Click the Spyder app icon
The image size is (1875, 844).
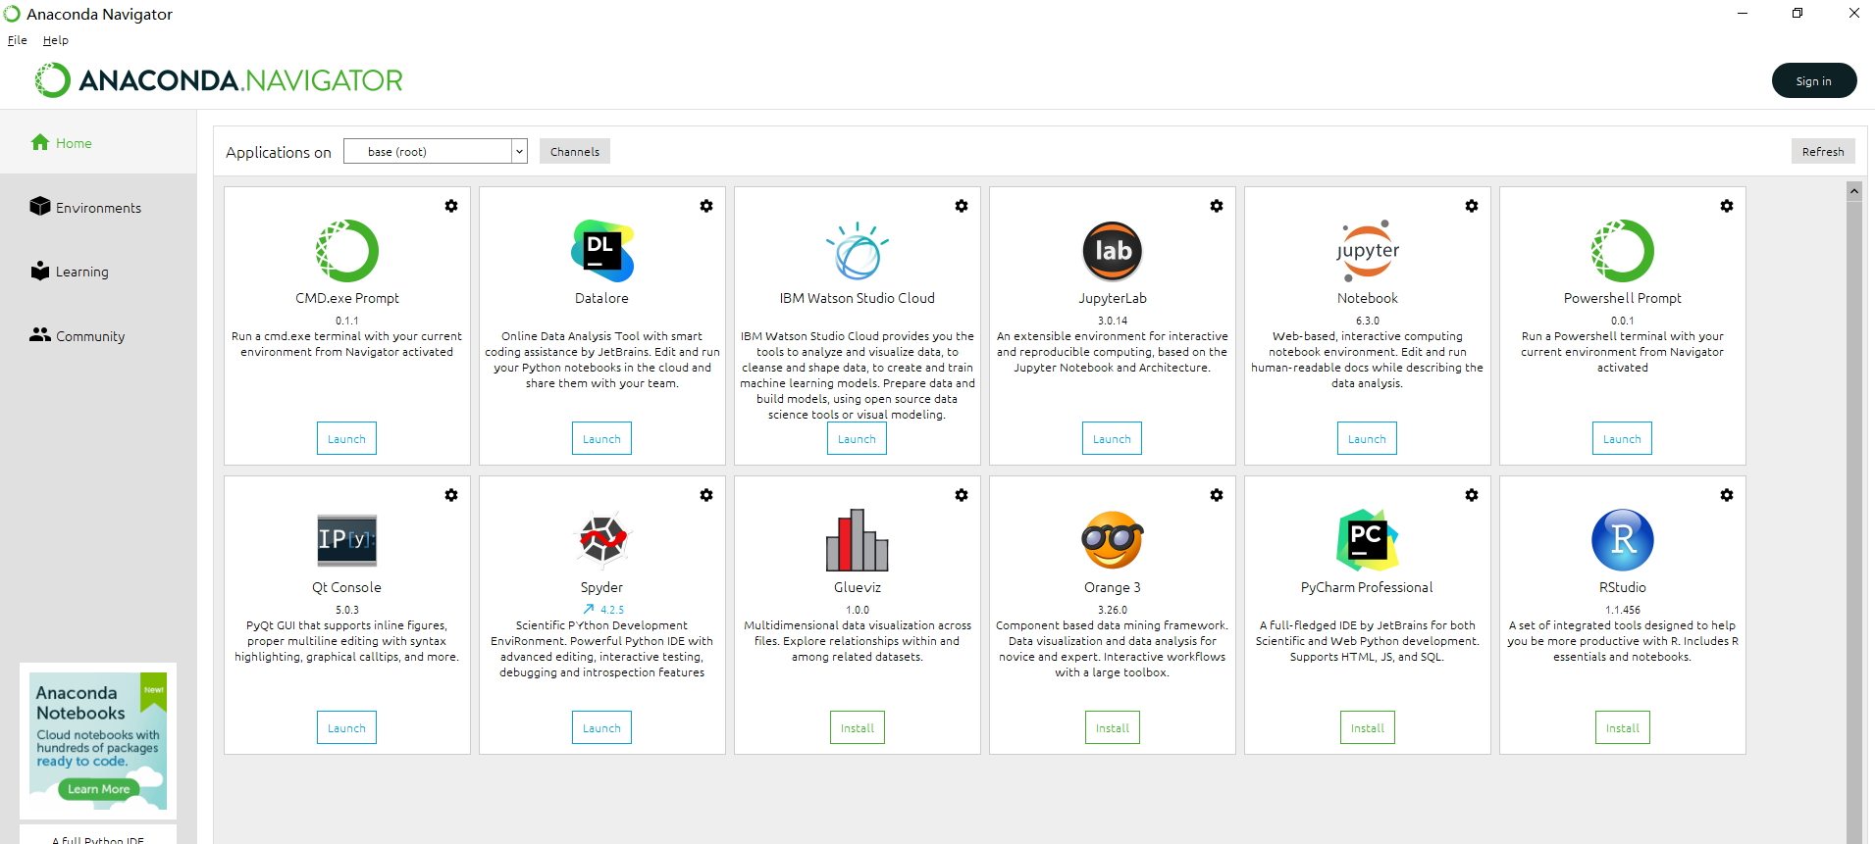602,540
